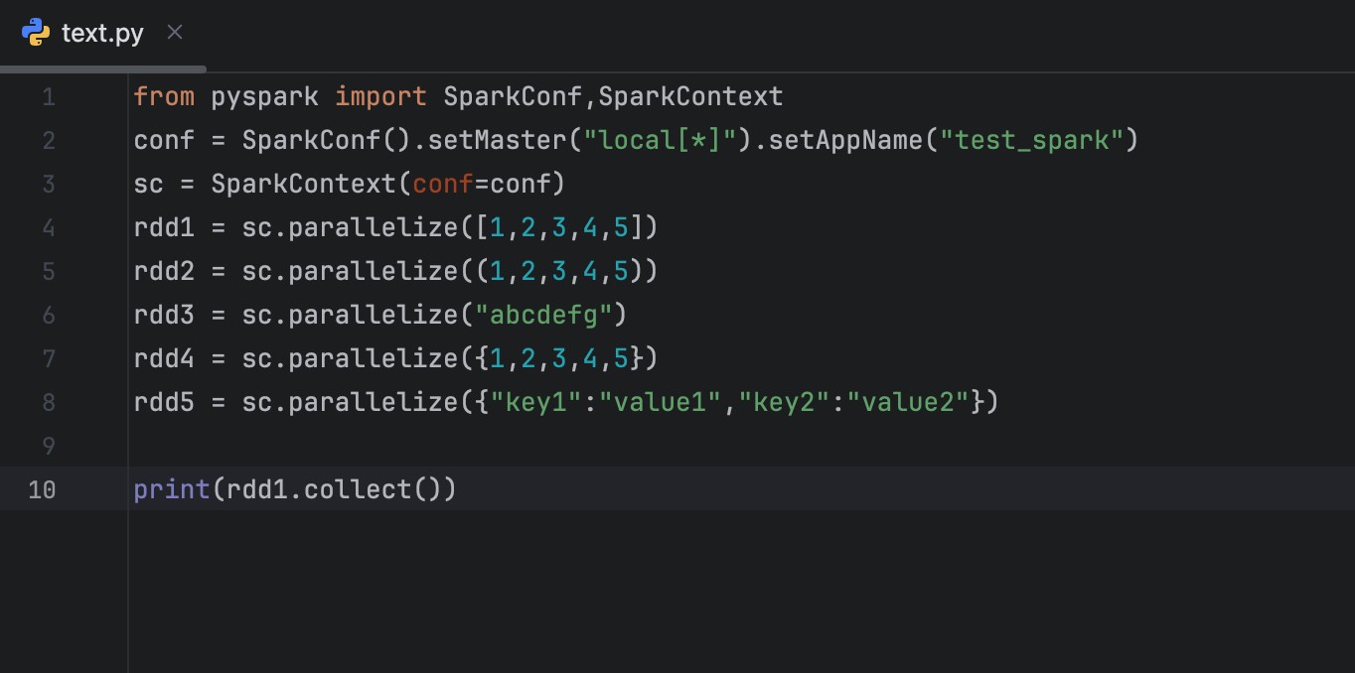Click the word 'pyspark' on line 1

[x=264, y=97]
